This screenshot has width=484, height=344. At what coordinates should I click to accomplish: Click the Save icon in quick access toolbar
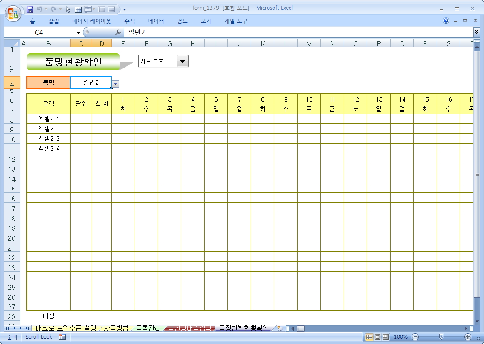(30, 9)
